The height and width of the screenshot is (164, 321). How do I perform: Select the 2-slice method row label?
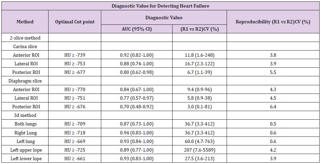coord(25,38)
